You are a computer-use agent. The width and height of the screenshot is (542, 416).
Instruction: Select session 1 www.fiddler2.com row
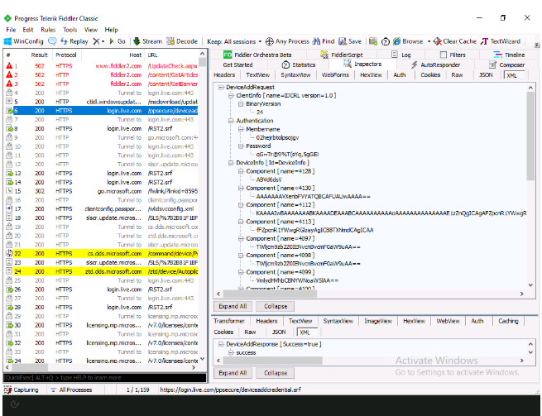102,66
